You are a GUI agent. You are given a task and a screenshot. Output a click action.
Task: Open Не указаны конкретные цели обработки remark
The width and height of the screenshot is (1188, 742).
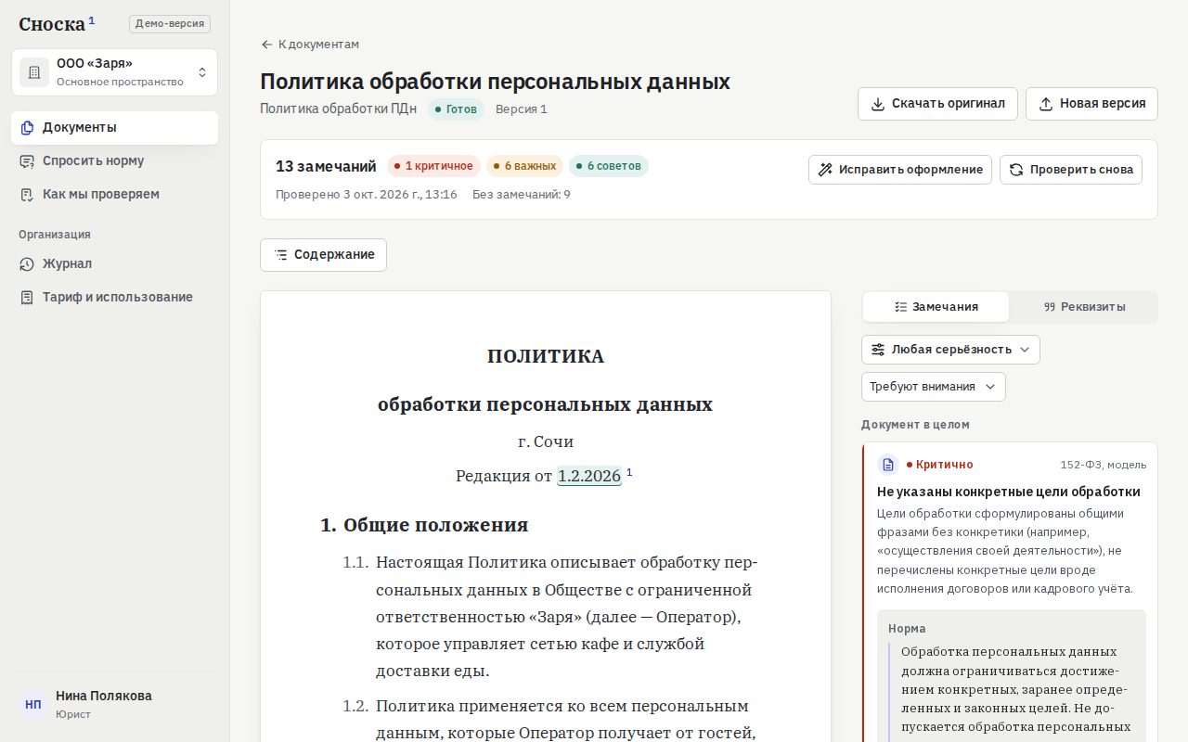[x=1009, y=492]
